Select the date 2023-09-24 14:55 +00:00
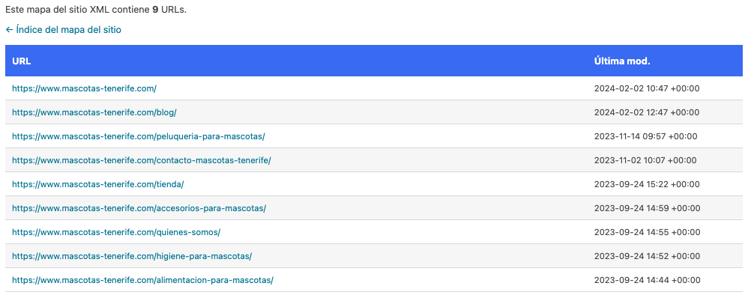The width and height of the screenshot is (748, 298). [x=648, y=232]
